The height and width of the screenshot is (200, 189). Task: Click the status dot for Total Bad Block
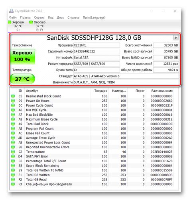(x=13, y=124)
